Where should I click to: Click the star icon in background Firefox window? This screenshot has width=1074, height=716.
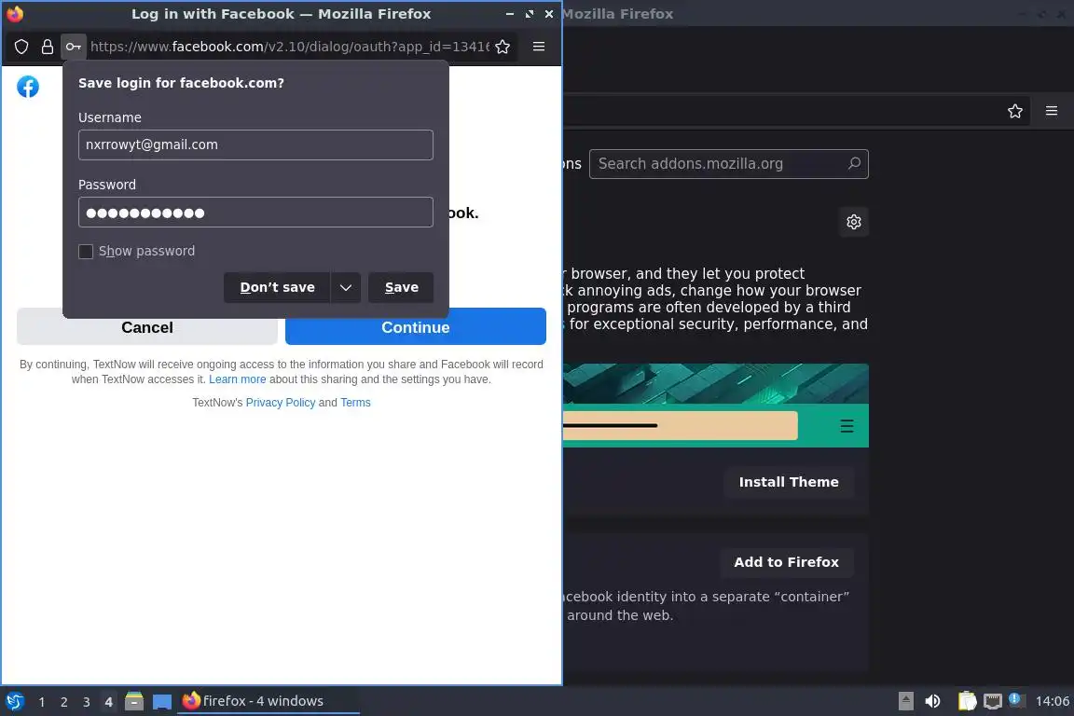pos(1015,111)
